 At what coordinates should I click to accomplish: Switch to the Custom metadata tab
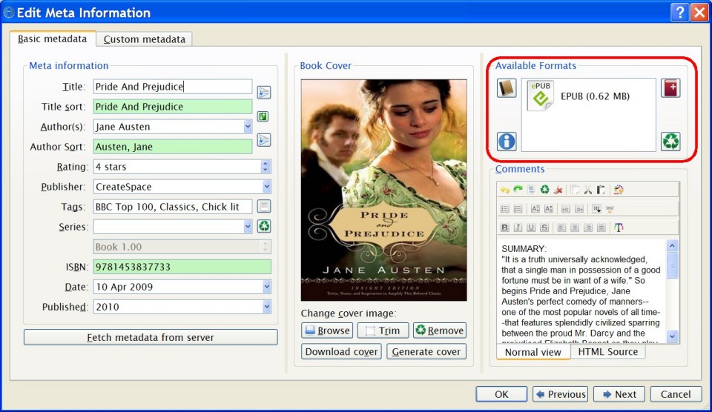[145, 39]
